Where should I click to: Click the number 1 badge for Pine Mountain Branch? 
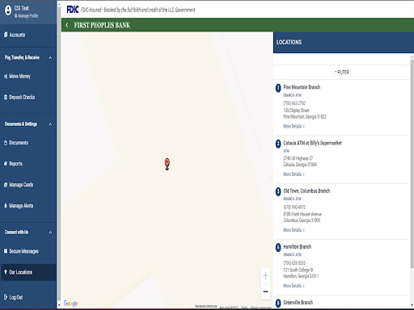tap(278, 88)
